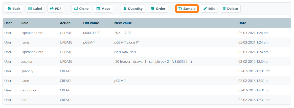Screen dimensions: 294x108
Task: Delete the sample with the trash button
Action: 230,9
